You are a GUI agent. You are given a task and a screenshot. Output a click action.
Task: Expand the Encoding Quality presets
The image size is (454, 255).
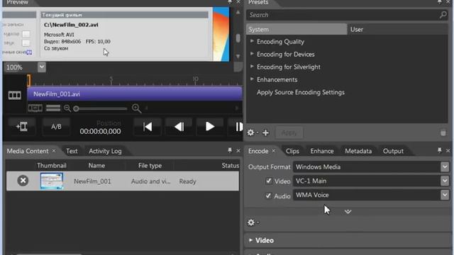(252, 41)
